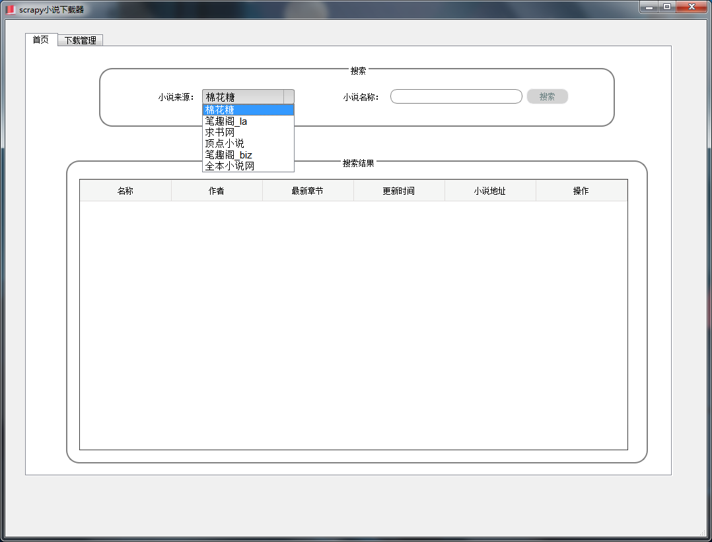Click the 小说地址 column header
712x542 pixels.
tap(490, 191)
